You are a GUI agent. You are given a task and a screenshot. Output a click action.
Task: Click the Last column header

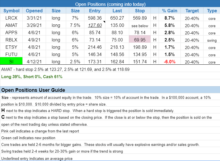[x=117, y=11]
